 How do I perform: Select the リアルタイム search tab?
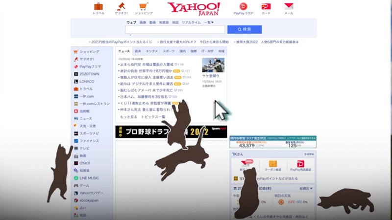(x=191, y=22)
